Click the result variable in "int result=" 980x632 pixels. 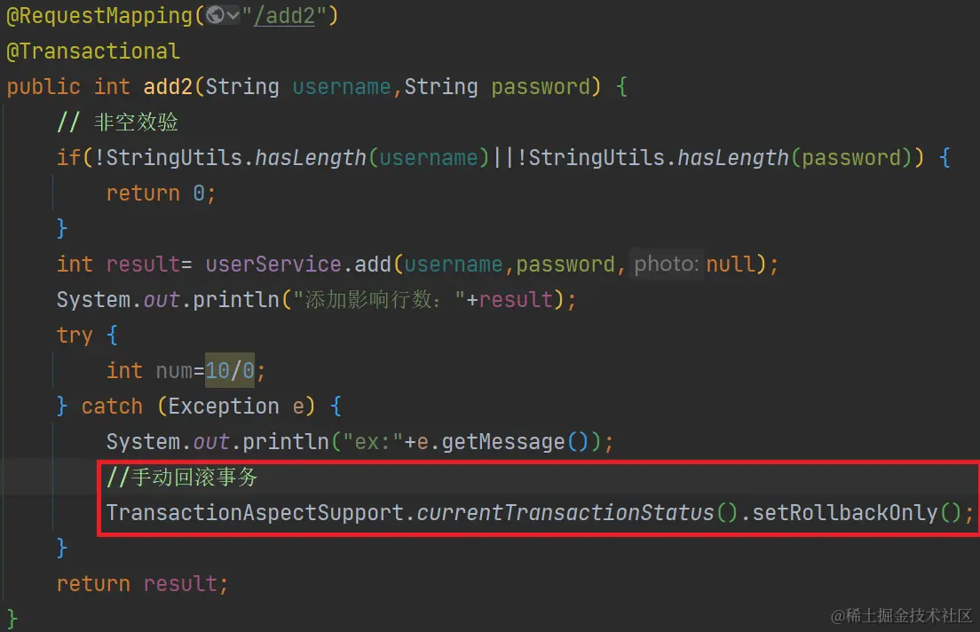(143, 264)
